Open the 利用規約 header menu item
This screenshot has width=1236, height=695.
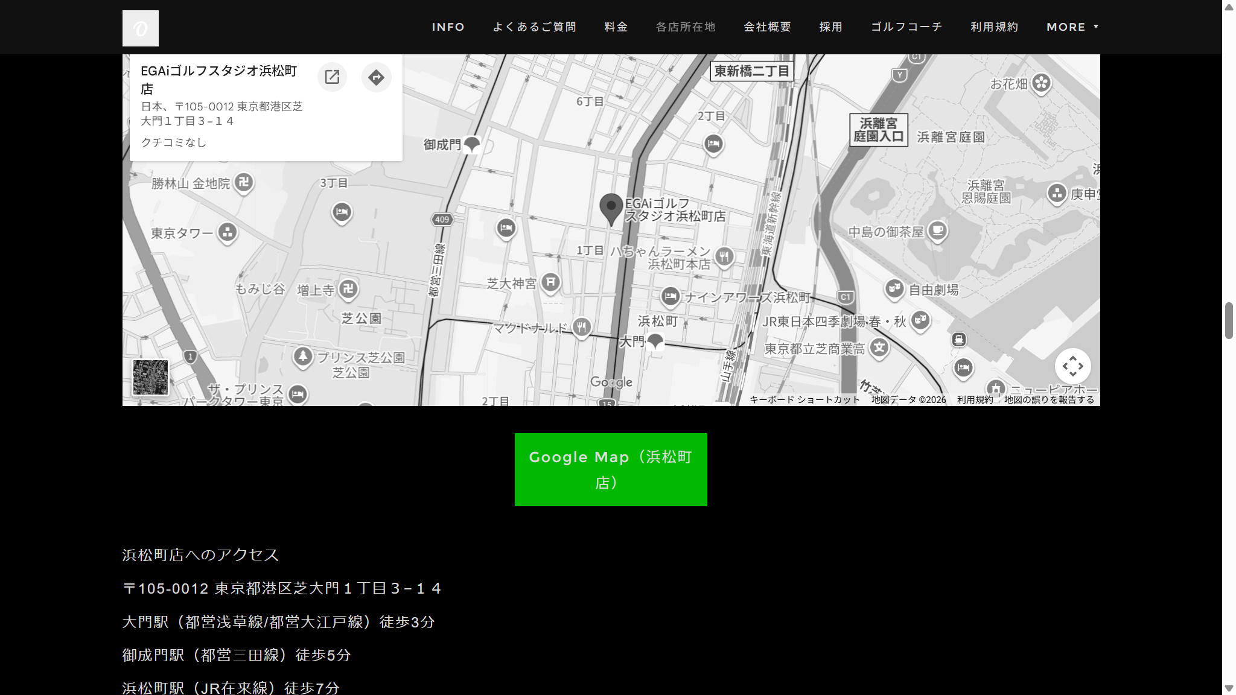coord(995,27)
